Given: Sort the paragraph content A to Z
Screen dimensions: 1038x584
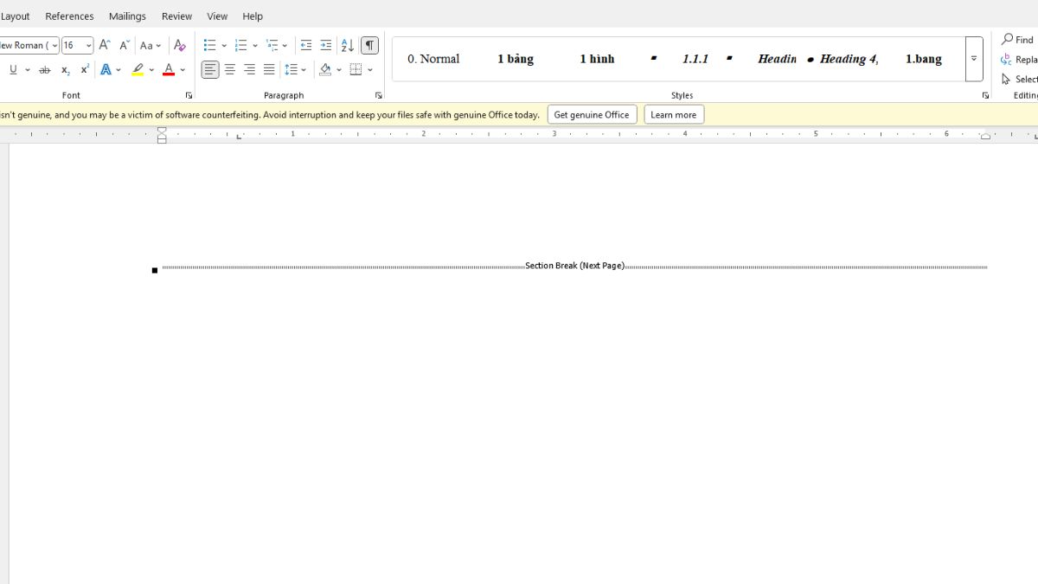Looking at the screenshot, I should [347, 45].
